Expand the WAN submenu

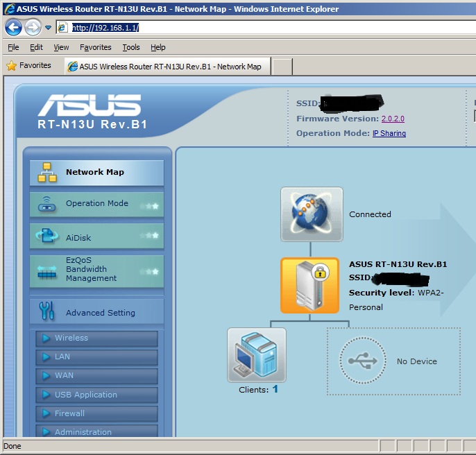click(x=96, y=376)
